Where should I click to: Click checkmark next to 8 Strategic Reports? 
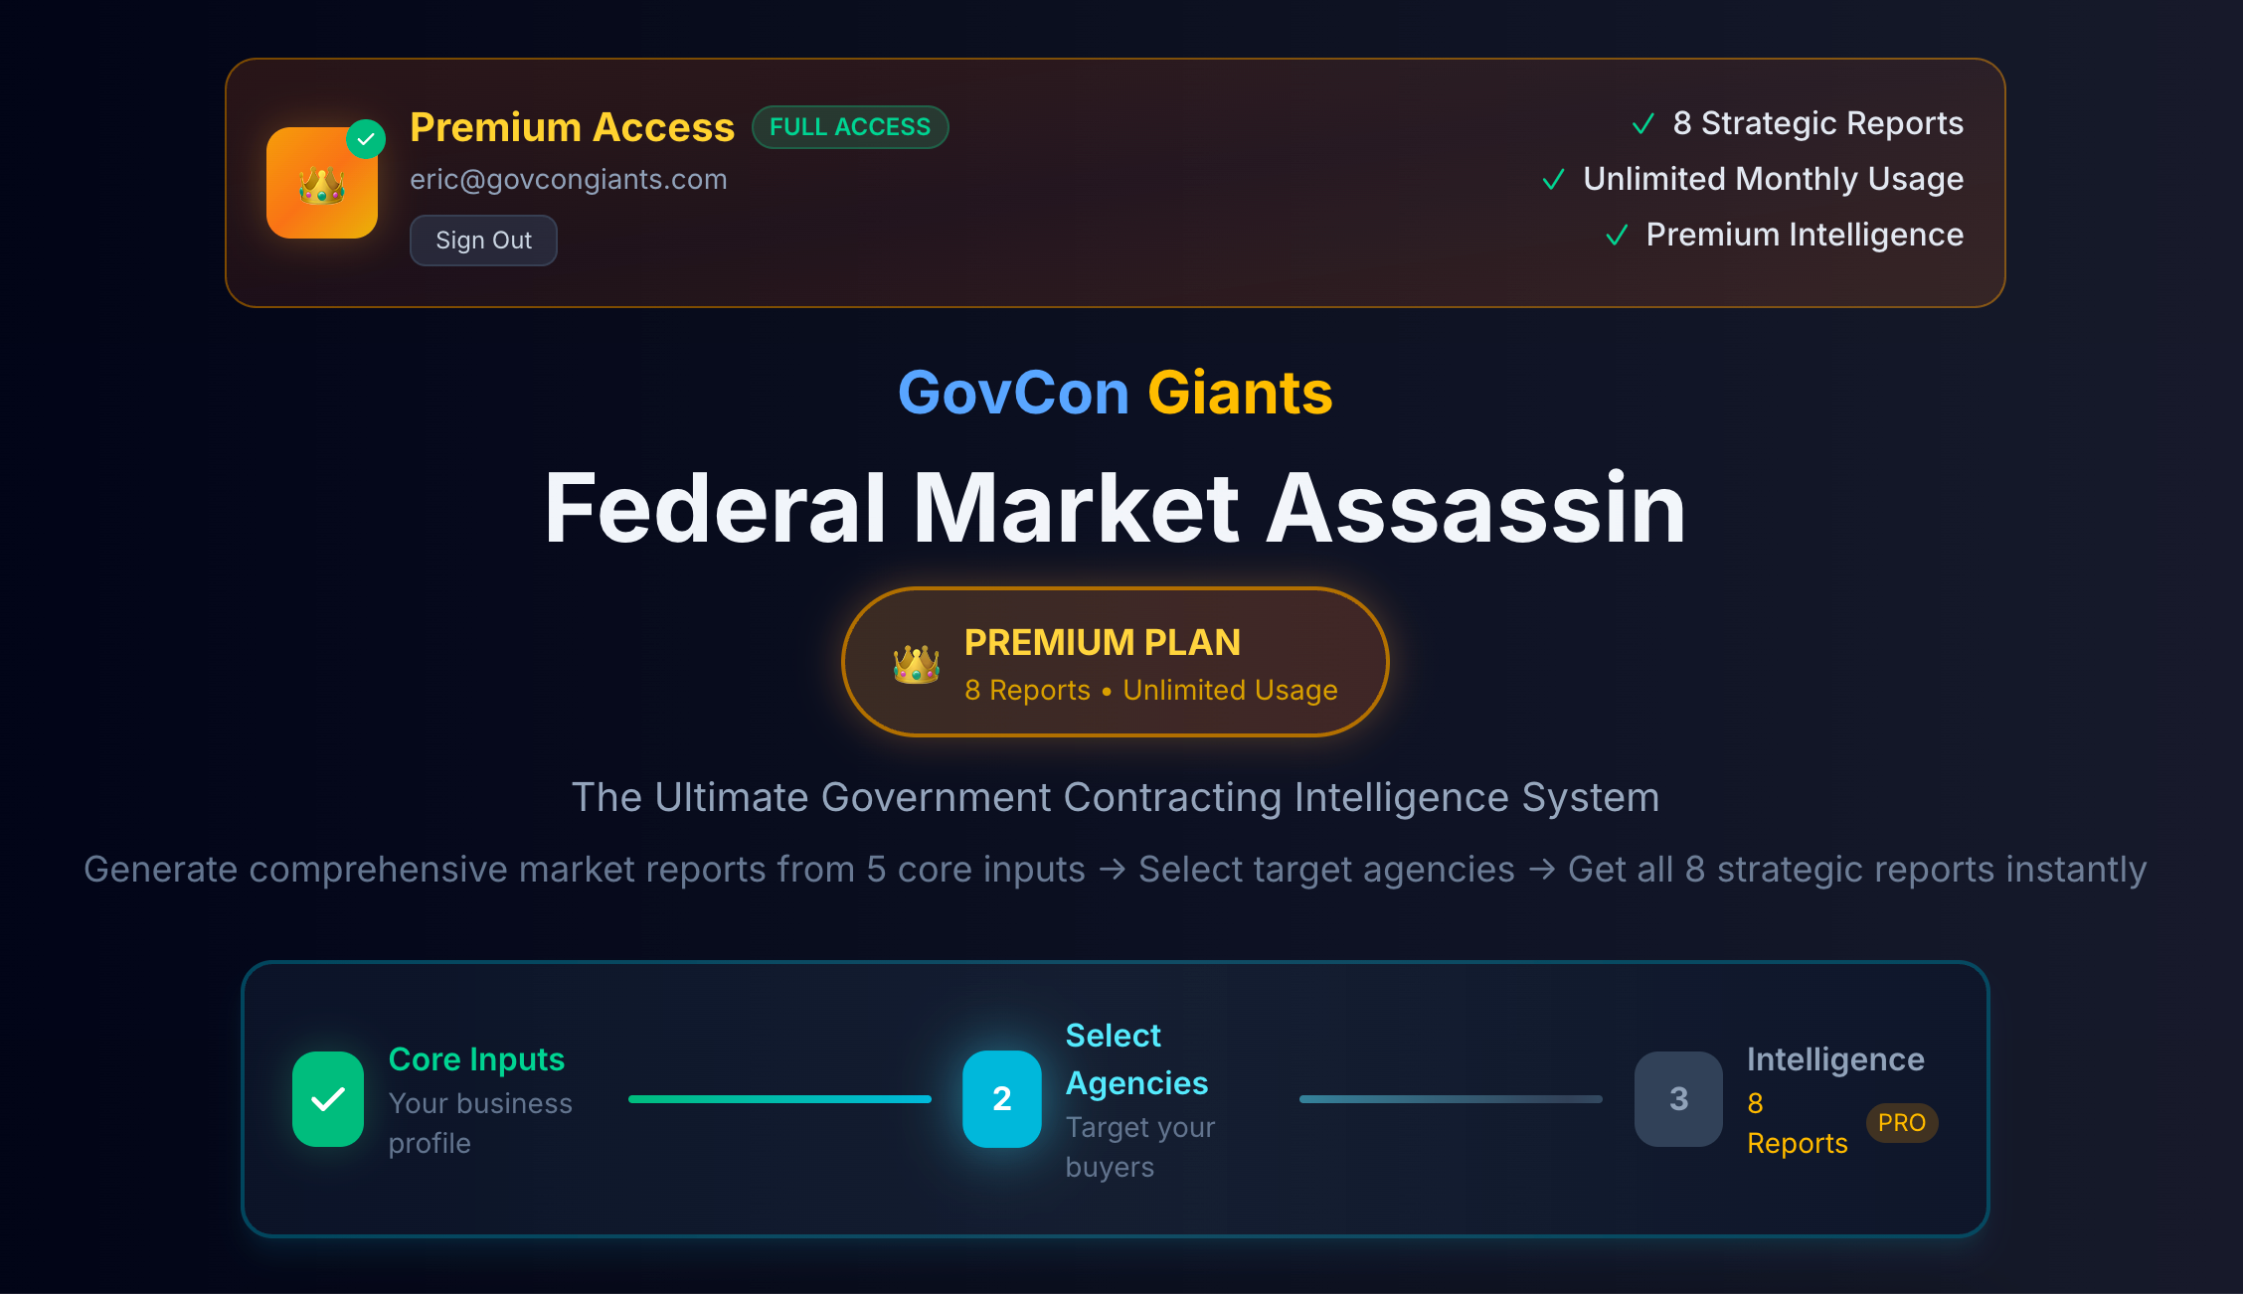click(x=1642, y=124)
